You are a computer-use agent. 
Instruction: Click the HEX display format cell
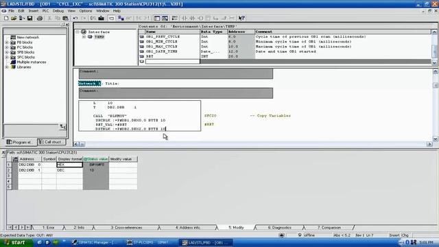[69, 165]
